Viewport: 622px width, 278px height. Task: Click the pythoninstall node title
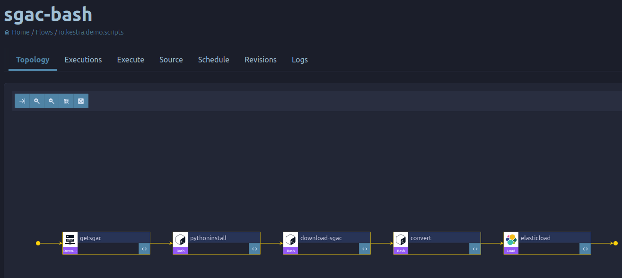tap(208, 238)
